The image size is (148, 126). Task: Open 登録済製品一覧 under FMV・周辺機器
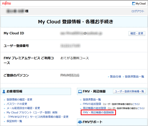point(92,100)
